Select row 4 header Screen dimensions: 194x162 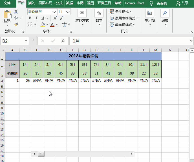[3, 80]
